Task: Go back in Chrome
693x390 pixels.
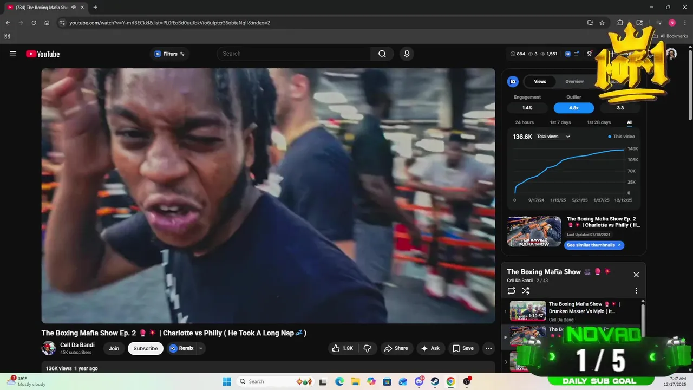Action: (x=8, y=23)
